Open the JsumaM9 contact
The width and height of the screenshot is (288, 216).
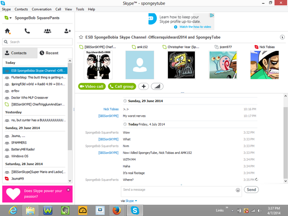35,179
